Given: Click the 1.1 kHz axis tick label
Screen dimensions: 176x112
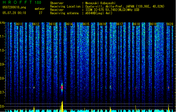Looking at the screenshot, I should (x=2, y=36).
